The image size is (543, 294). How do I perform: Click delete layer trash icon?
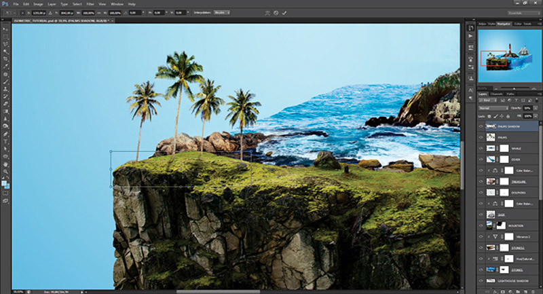pyautogui.click(x=532, y=292)
